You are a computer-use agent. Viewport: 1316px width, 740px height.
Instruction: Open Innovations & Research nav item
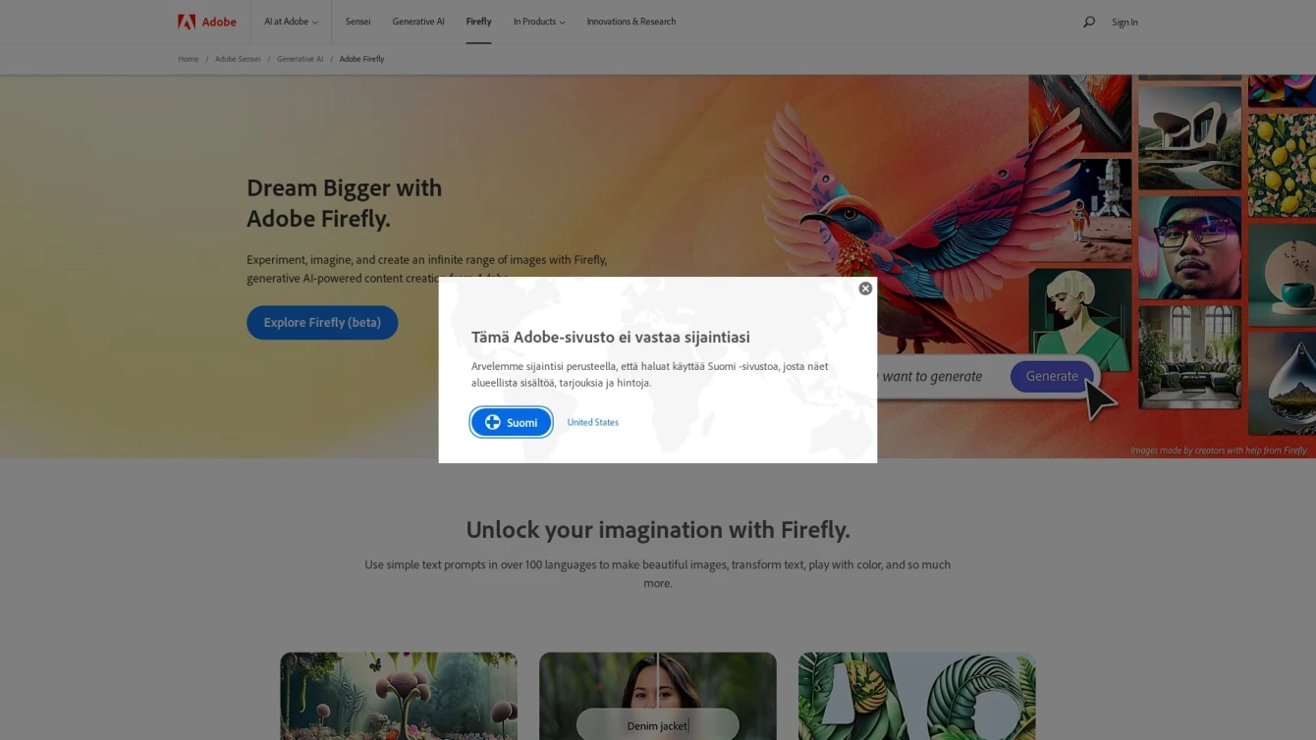631,22
